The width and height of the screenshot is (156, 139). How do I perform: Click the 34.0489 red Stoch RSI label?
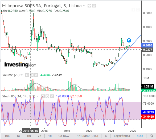pos(148,117)
